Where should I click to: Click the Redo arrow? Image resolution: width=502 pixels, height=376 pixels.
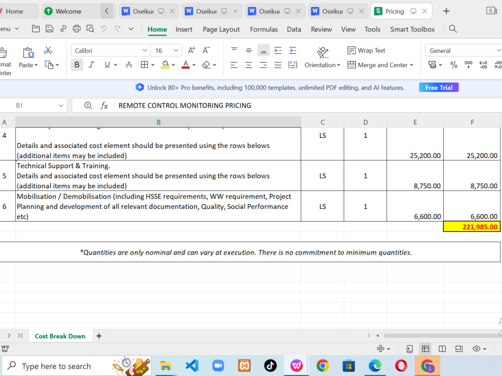[117, 29]
